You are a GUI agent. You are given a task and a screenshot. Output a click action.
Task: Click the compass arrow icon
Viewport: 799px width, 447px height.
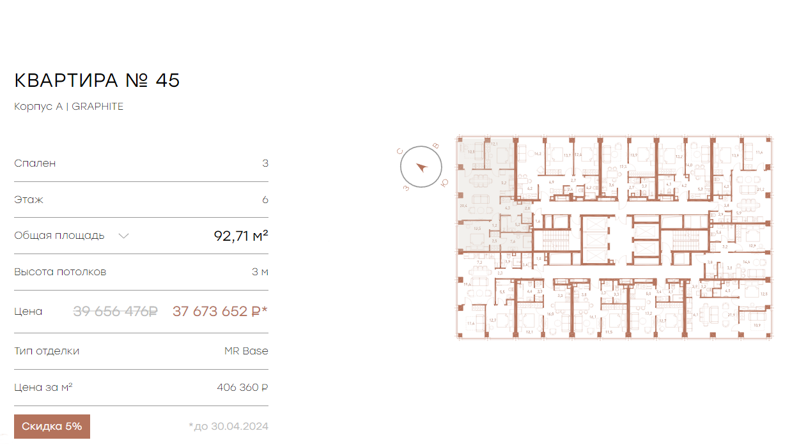tap(421, 167)
